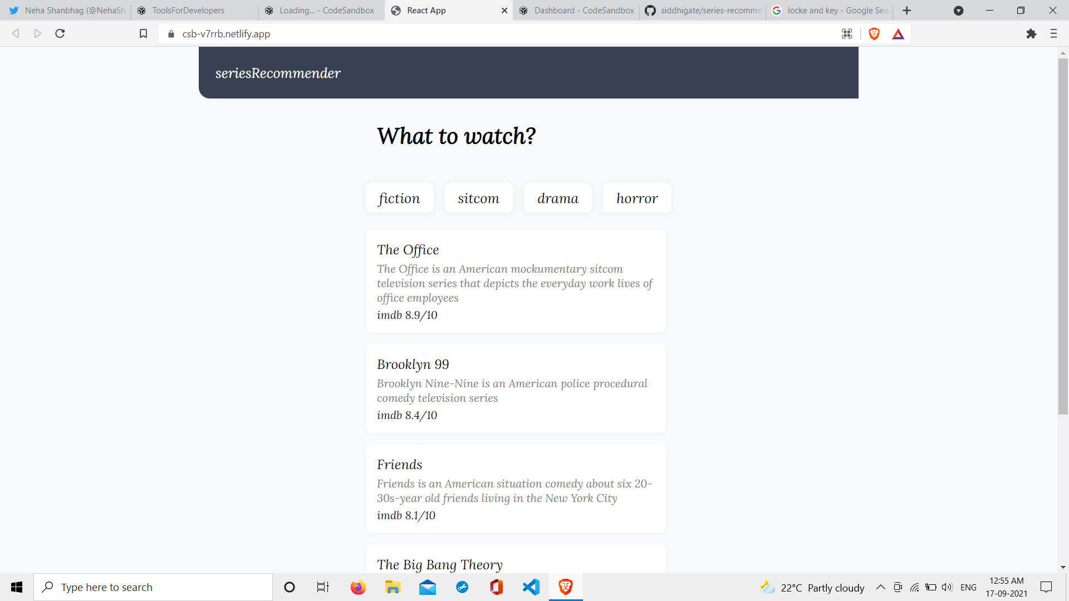Image resolution: width=1069 pixels, height=601 pixels.
Task: Choose the drama genre button
Action: click(x=557, y=198)
